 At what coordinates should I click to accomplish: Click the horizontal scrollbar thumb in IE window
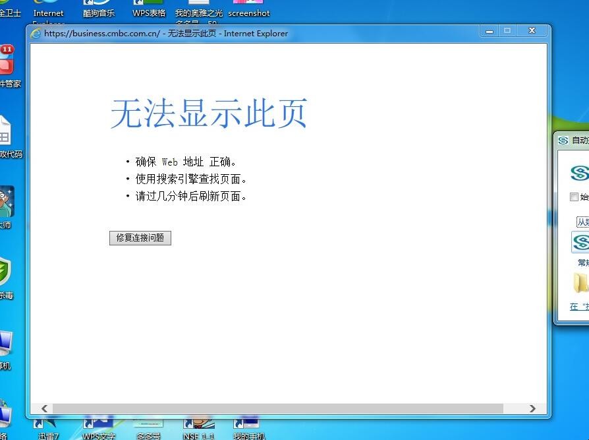[277, 409]
